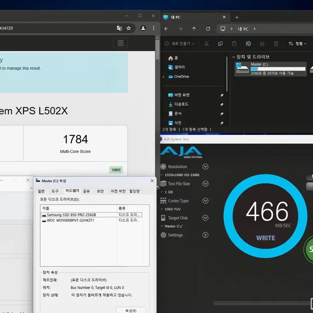Unpin 문서 using its pin icon
Screen dimensions: 313x313
[221, 114]
